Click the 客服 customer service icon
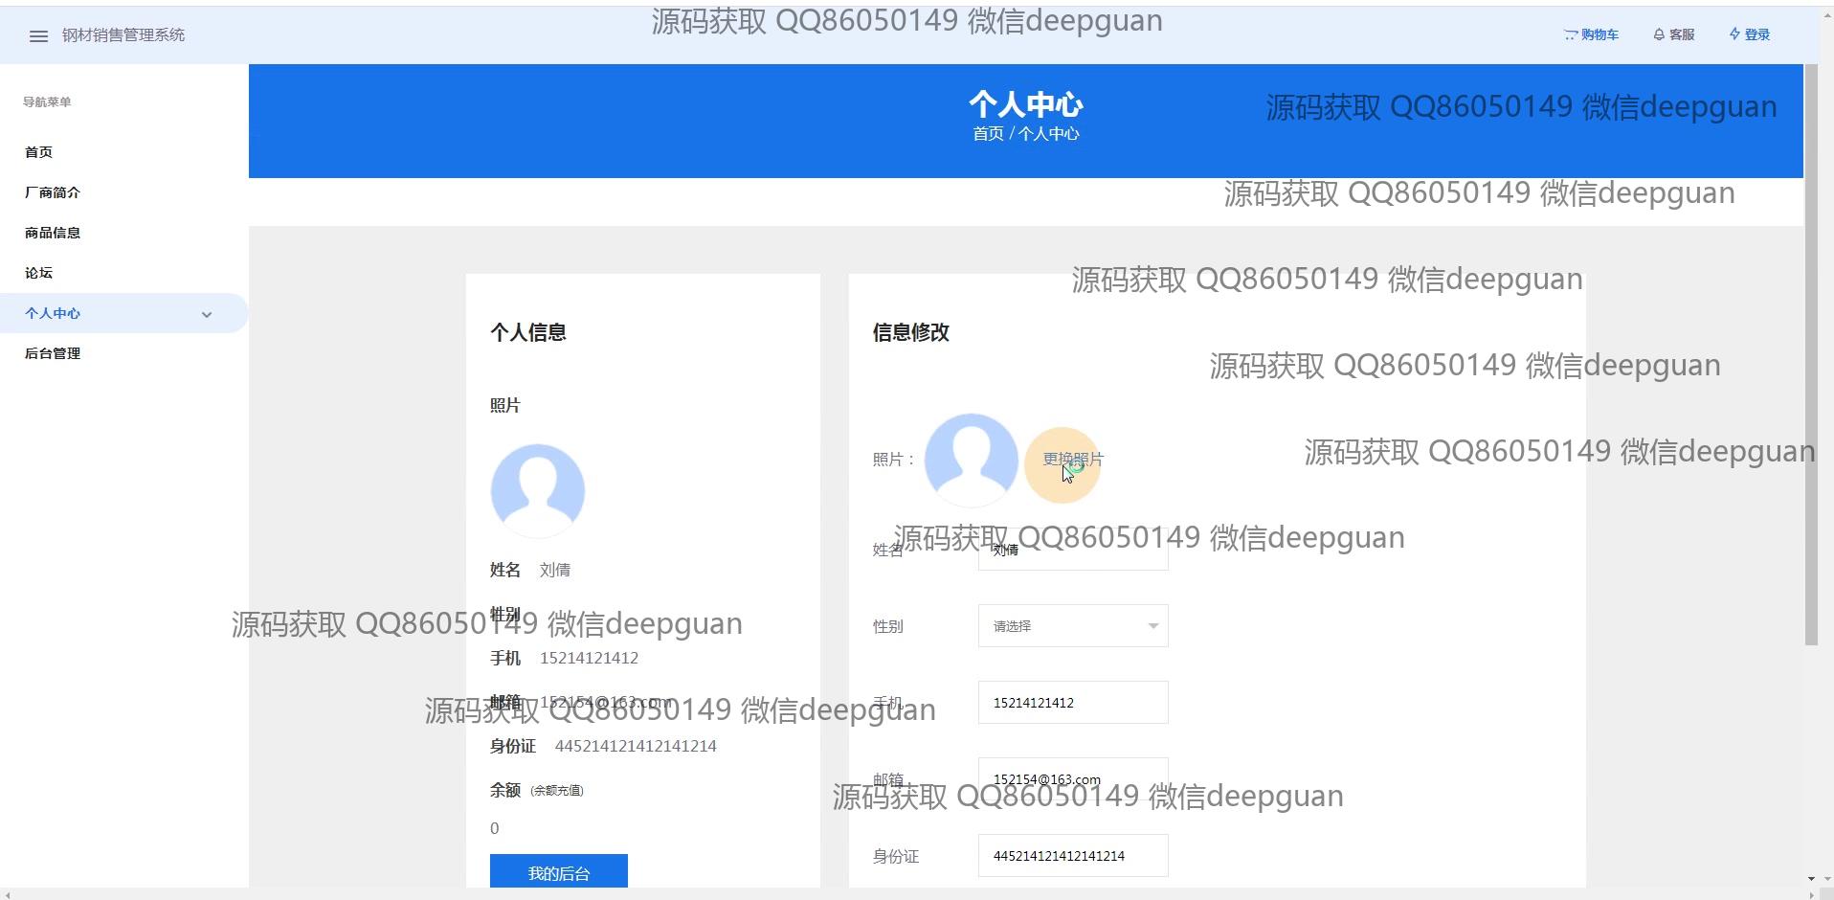The image size is (1834, 900). pos(1673,34)
